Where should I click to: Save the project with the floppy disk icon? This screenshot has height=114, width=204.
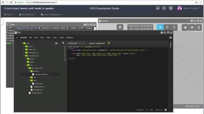tap(158, 8)
